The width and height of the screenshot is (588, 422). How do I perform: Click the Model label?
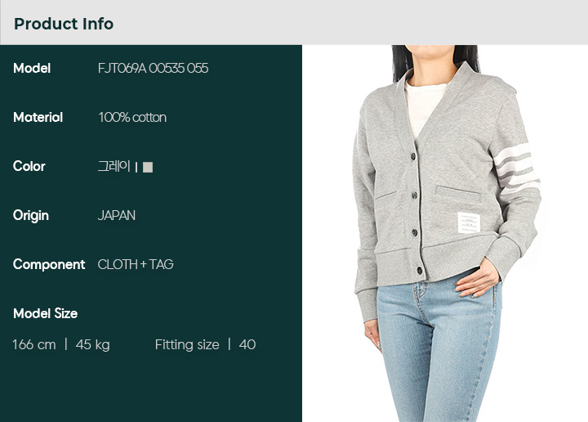click(32, 69)
